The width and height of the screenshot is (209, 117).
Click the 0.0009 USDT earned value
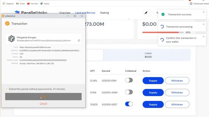click(109, 105)
